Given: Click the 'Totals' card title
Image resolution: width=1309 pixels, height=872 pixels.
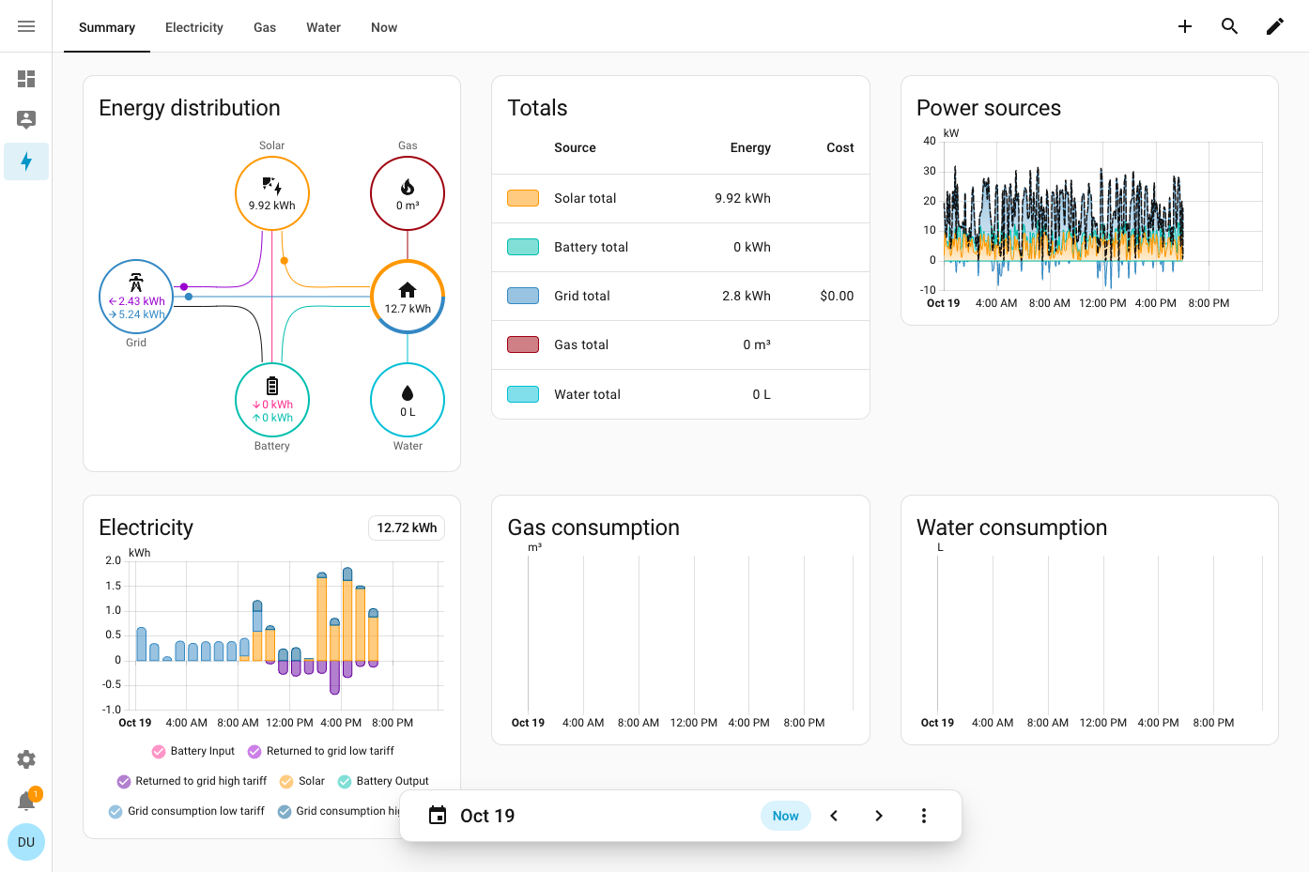Looking at the screenshot, I should click(x=537, y=108).
